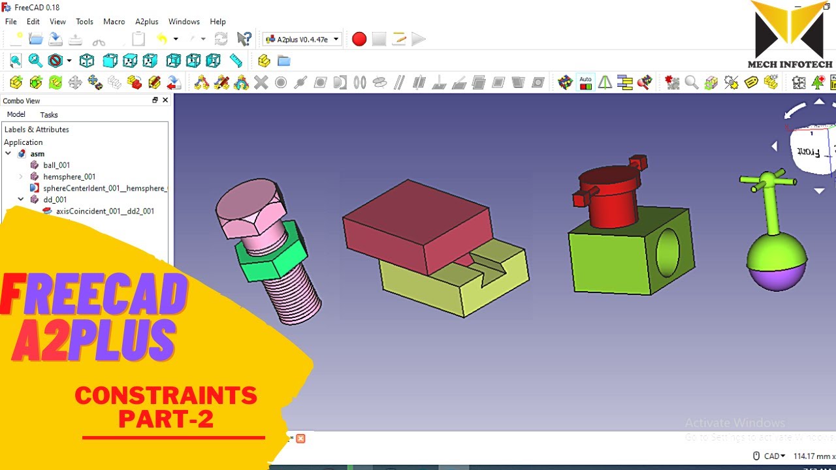Image resolution: width=836 pixels, height=470 pixels.
Task: Save the current document
Action: pos(56,39)
